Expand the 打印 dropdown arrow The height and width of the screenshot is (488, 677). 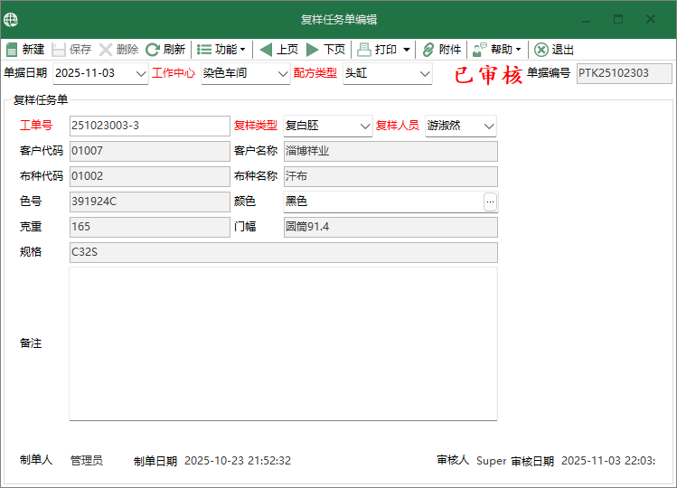tap(406, 50)
